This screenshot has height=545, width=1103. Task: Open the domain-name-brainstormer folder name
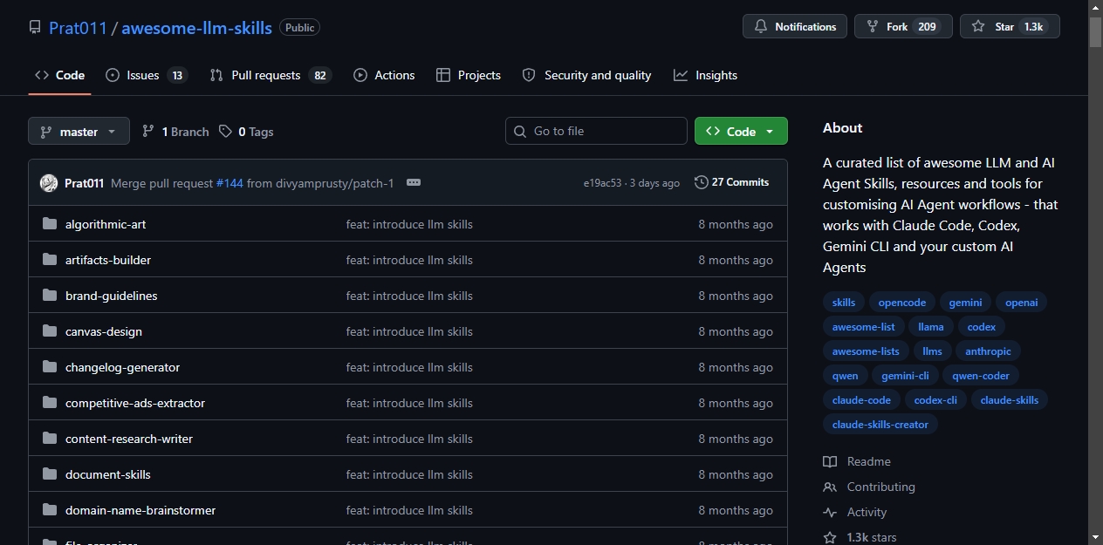[x=140, y=510]
